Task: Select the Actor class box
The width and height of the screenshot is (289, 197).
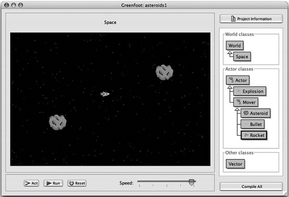Action: coord(237,80)
